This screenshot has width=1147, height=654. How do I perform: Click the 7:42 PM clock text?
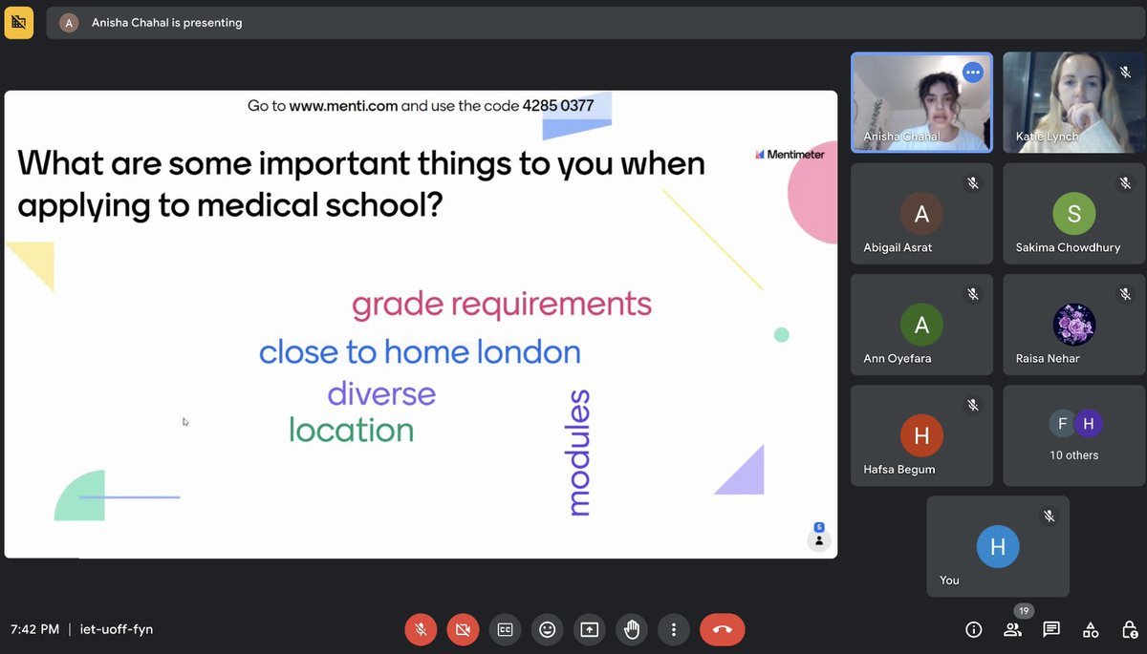tap(34, 629)
